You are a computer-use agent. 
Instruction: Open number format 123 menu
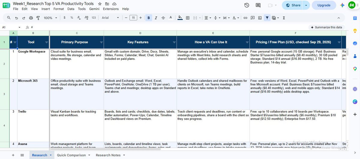coord(94,18)
